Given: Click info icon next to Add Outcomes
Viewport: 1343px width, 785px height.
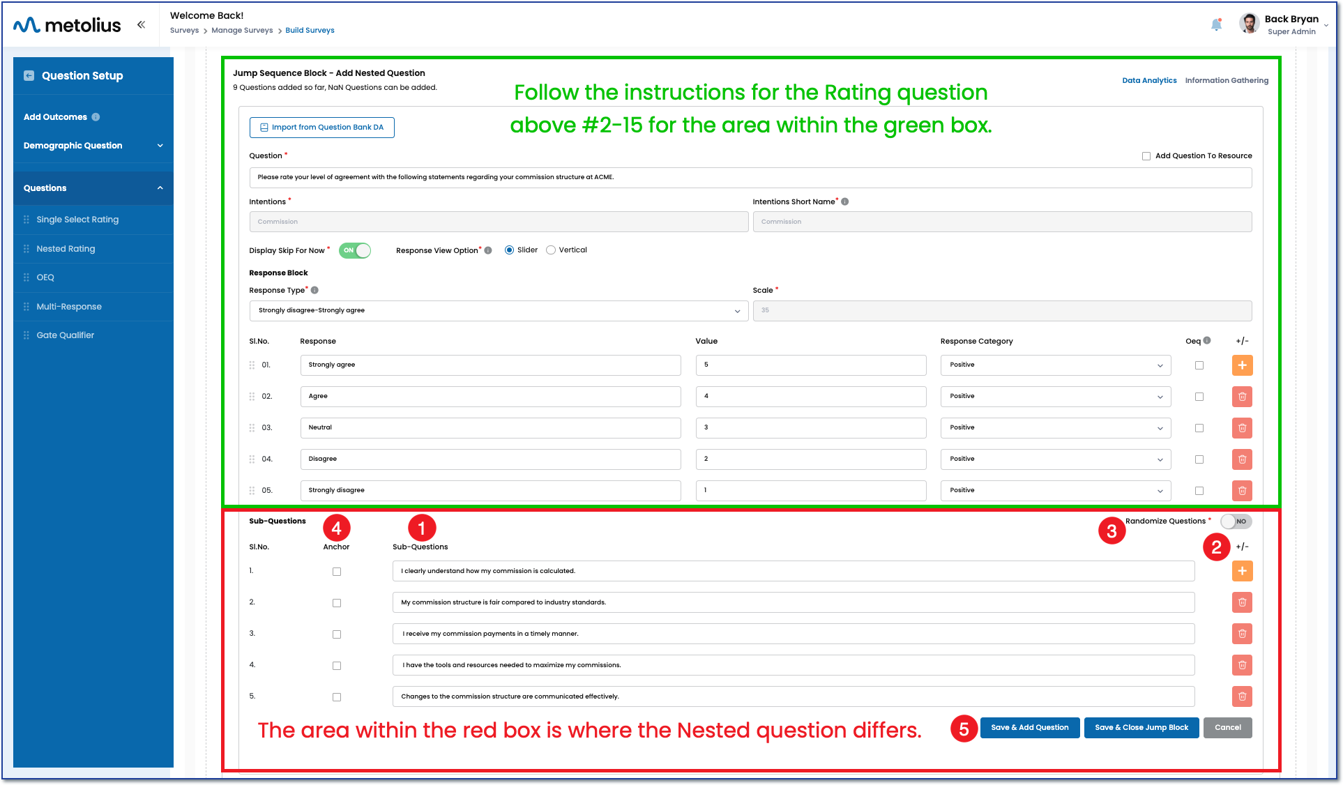Looking at the screenshot, I should (x=96, y=117).
